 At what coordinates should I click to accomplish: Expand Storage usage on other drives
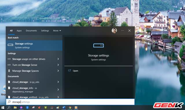tap(58, 59)
